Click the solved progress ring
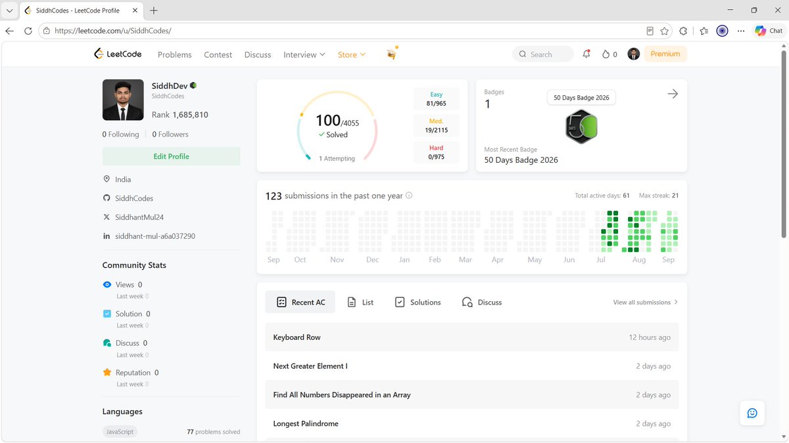 pos(337,126)
